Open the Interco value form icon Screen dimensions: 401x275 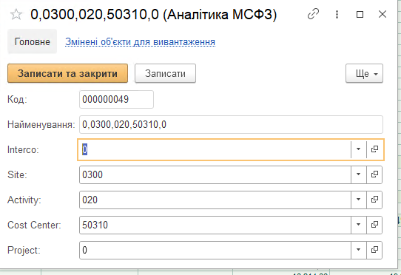coord(374,149)
